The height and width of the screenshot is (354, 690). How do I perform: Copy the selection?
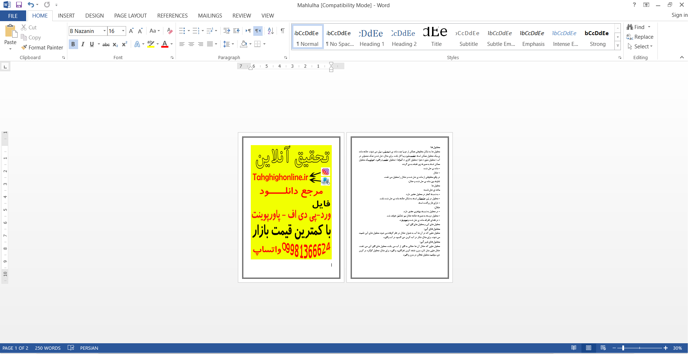[x=31, y=37]
